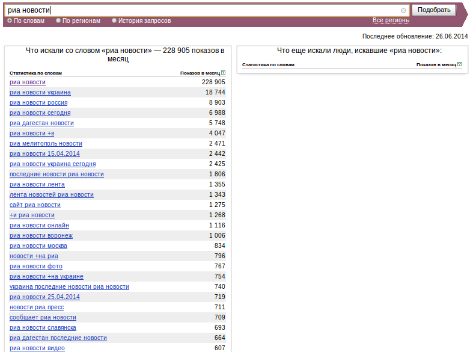Click the count value '2 471'
The height and width of the screenshot is (352, 473).
217,143
